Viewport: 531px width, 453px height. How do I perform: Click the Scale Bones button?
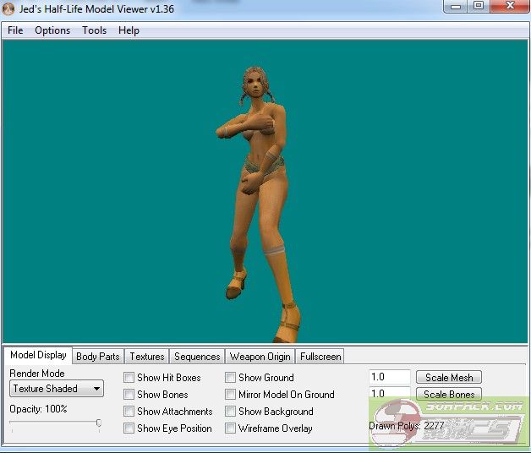coord(449,394)
